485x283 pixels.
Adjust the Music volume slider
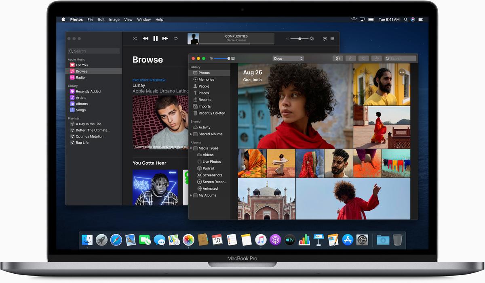299,39
